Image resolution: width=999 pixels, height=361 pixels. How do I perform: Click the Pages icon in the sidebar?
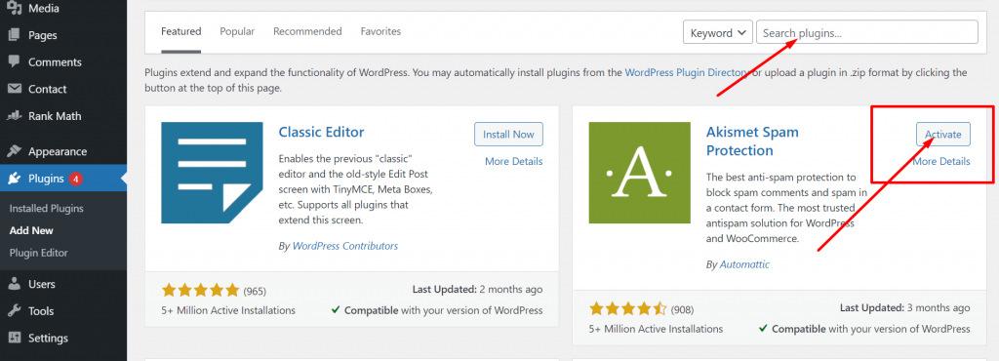[x=14, y=35]
